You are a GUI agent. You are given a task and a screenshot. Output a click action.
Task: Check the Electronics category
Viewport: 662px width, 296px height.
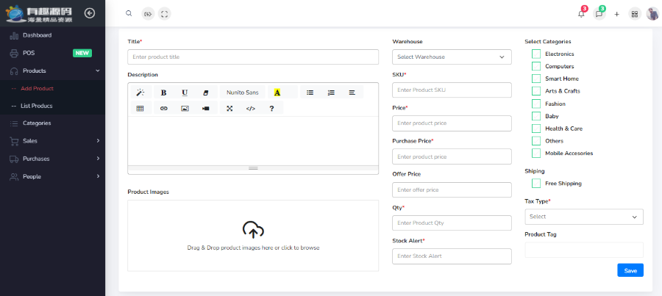tap(536, 54)
